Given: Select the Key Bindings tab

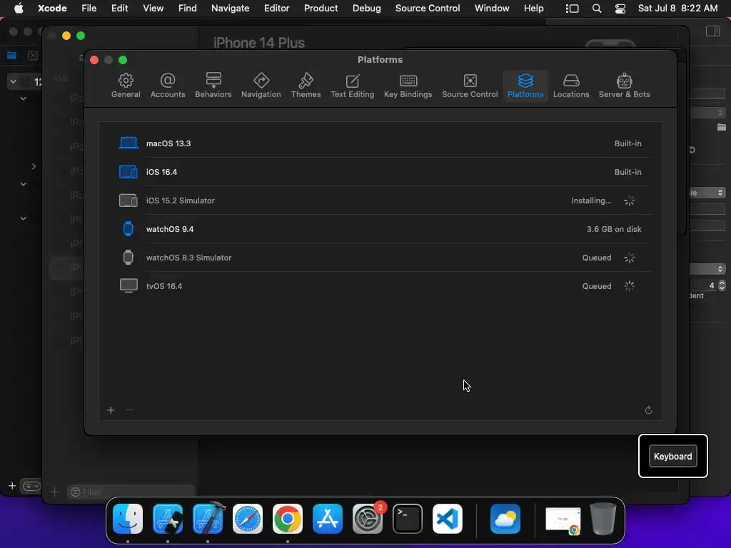Looking at the screenshot, I should click(408, 86).
